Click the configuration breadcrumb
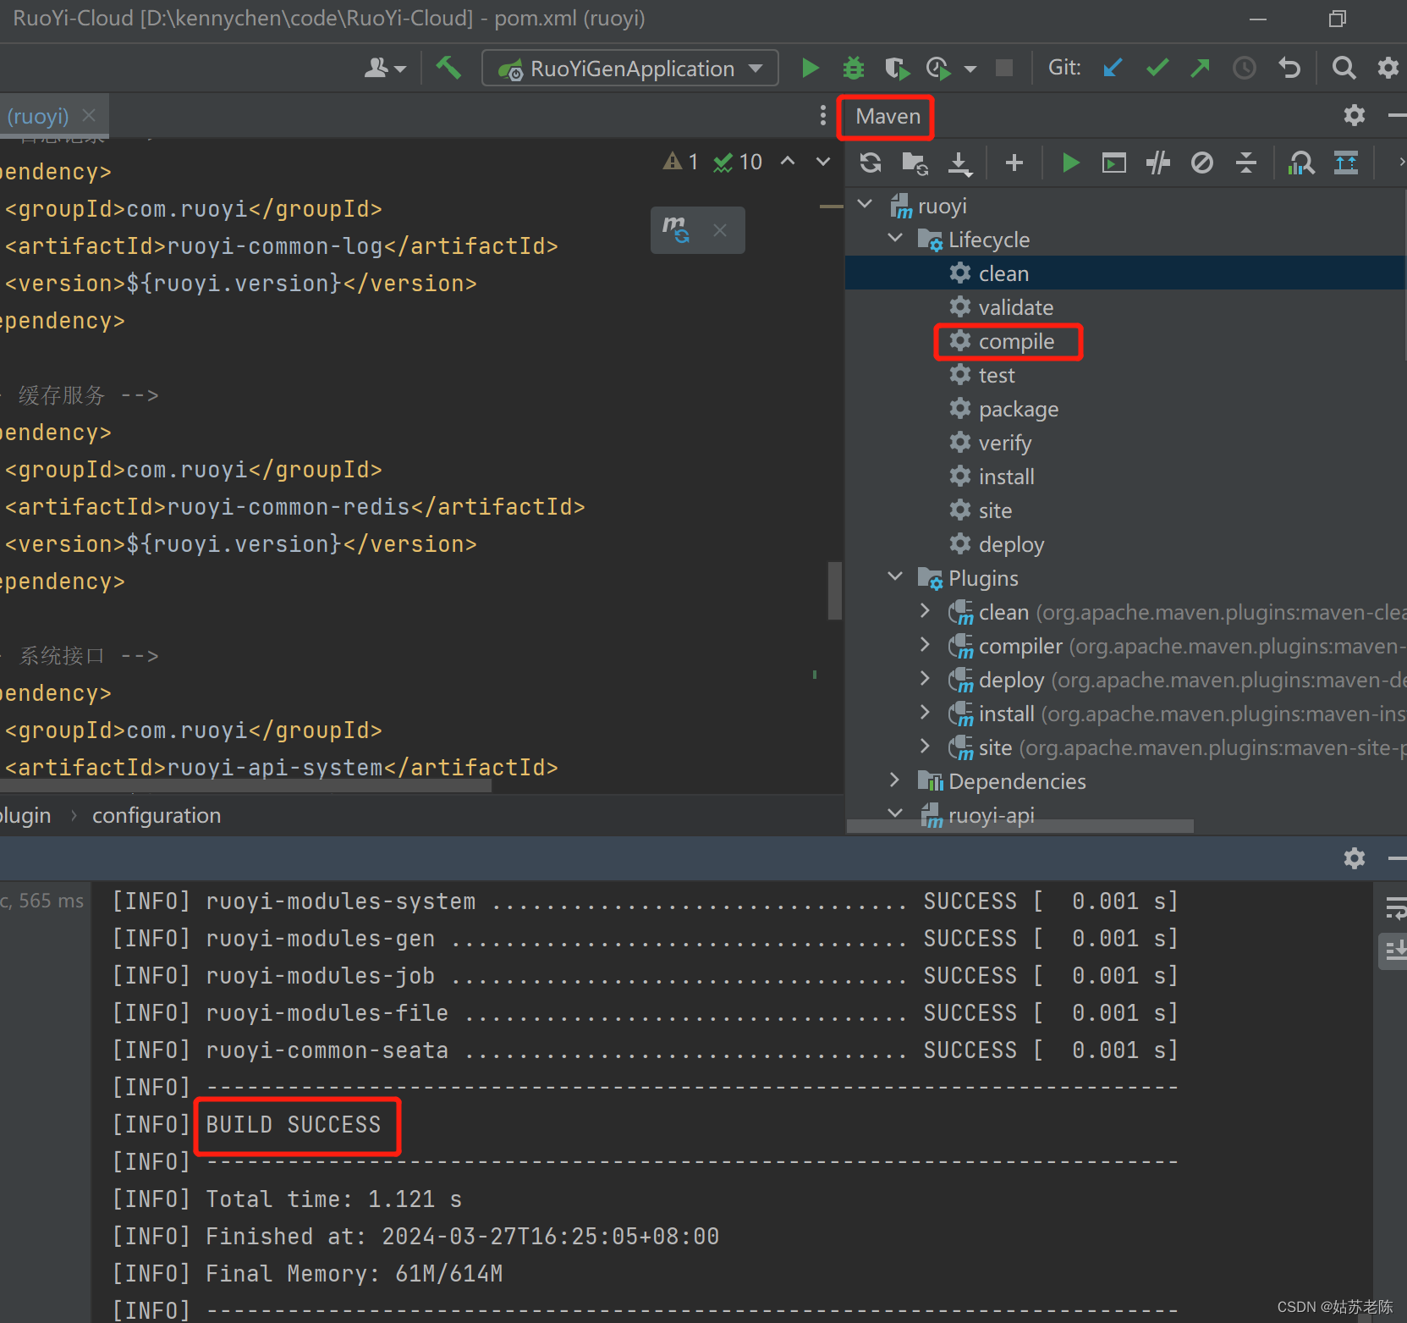This screenshot has width=1407, height=1323. click(157, 815)
